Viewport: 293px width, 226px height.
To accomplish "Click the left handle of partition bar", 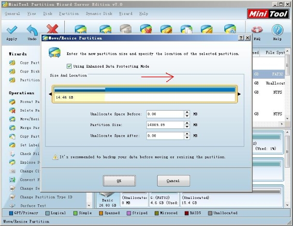I will (50, 94).
